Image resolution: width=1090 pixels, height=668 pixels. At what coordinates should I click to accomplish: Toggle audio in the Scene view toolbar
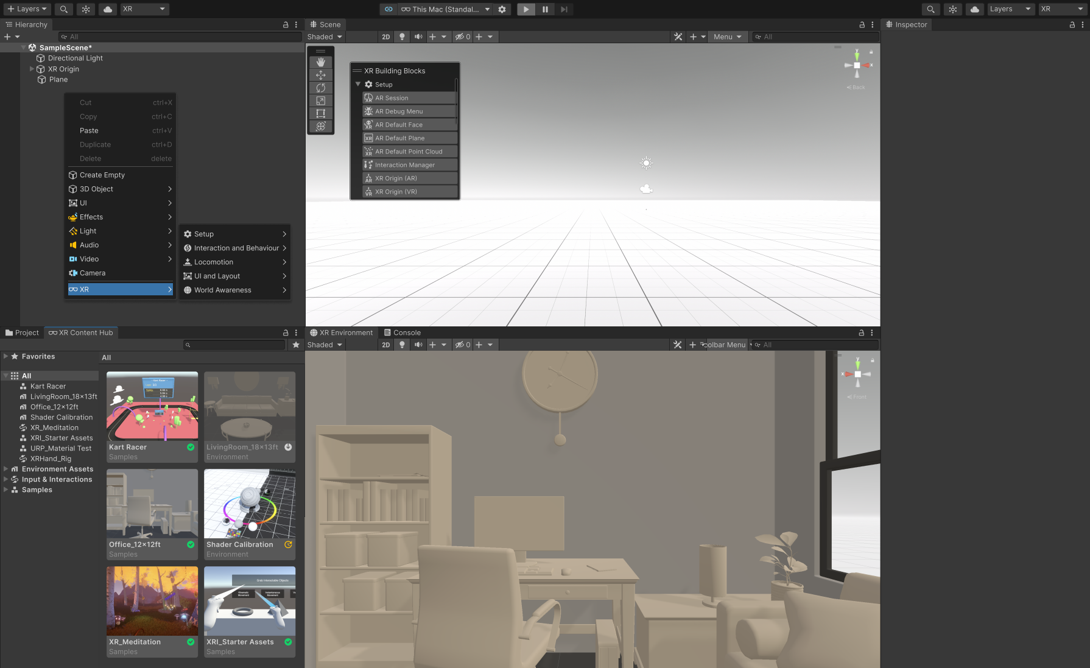(x=418, y=37)
